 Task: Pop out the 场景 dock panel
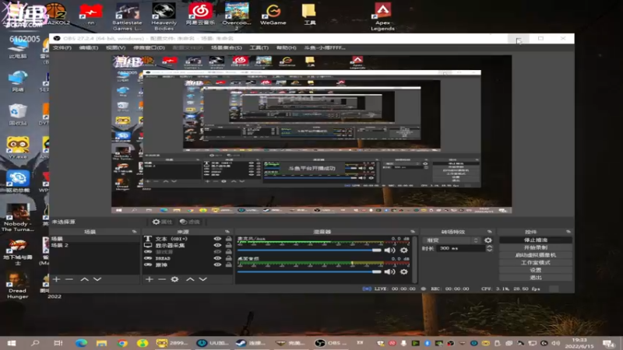(134, 231)
